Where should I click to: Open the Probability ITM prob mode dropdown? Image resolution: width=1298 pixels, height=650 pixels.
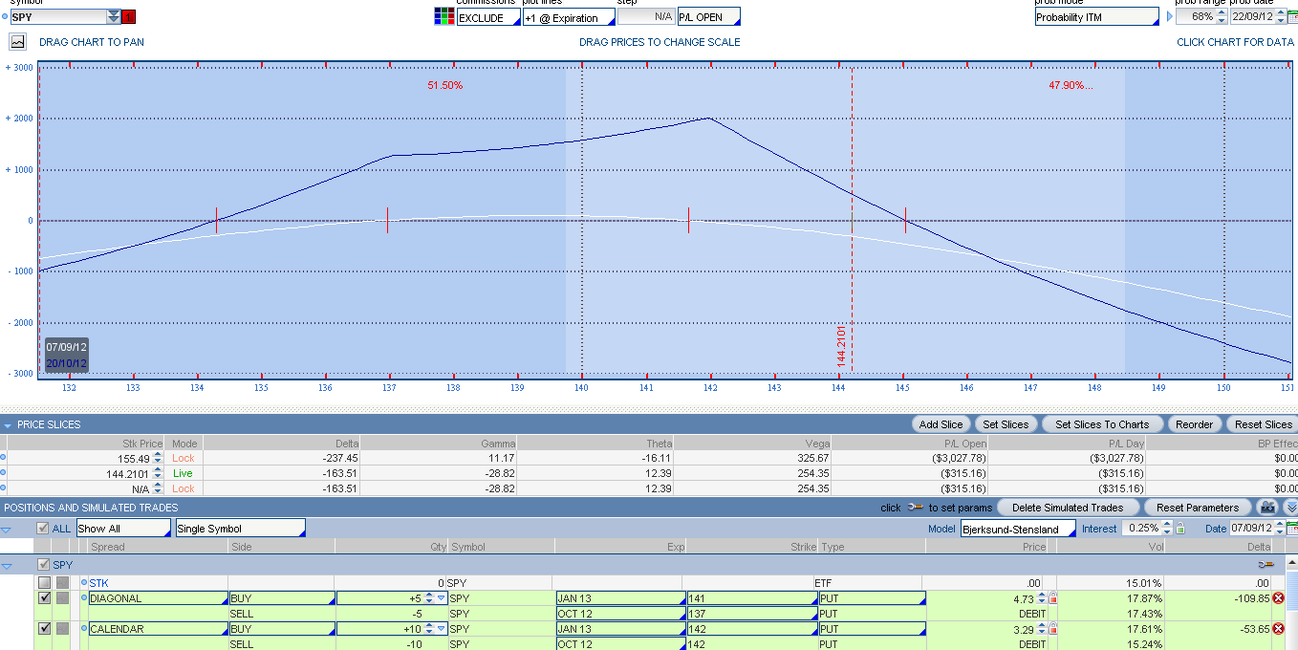[1096, 17]
